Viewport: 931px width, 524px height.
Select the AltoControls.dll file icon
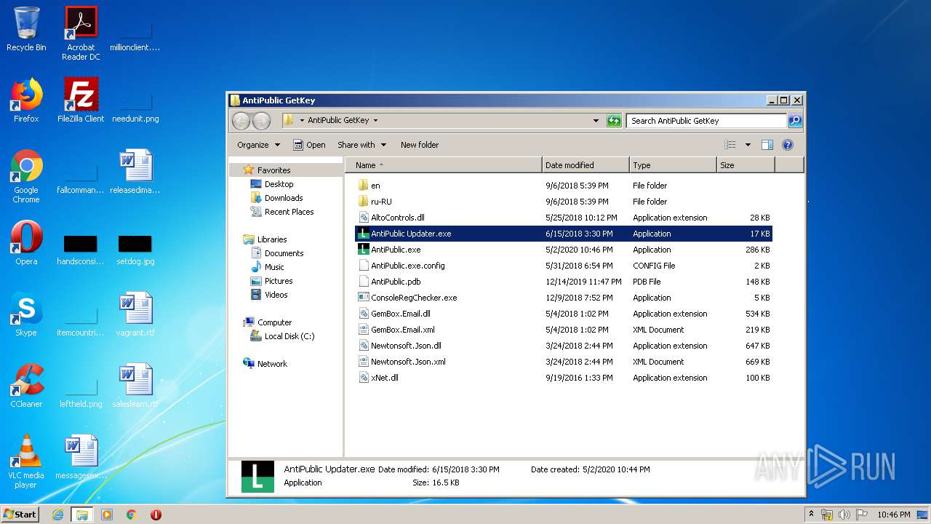click(364, 218)
